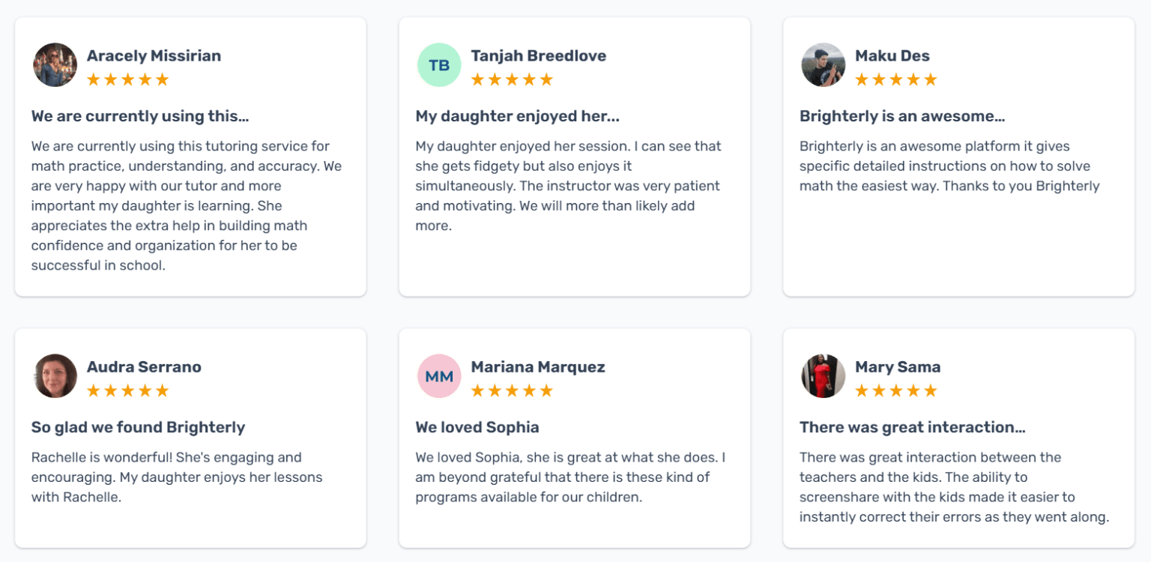Click Audra Serrano's review text about Rachelle
The height and width of the screenshot is (562, 1151).
[x=177, y=477]
